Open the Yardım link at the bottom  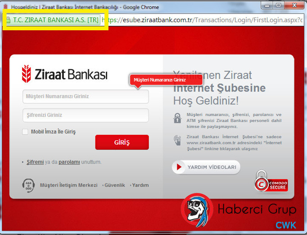(140, 185)
